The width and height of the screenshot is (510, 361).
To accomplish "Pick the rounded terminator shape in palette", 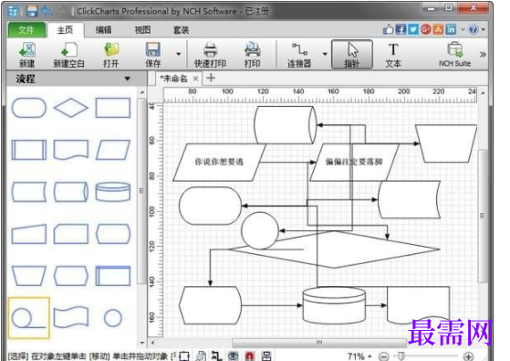I will click(x=29, y=108).
